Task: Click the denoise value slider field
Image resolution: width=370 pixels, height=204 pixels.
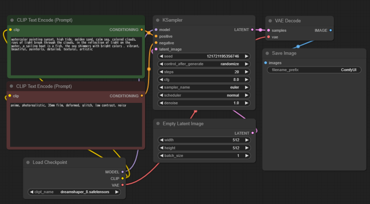Action: click(x=204, y=103)
